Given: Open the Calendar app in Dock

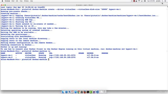Looking at the screenshot, I should pos(72,92).
